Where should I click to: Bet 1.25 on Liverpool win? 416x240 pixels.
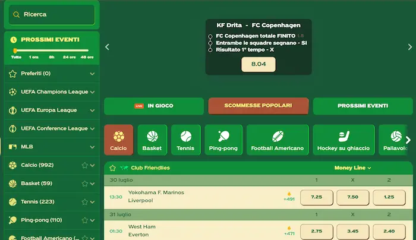click(x=389, y=197)
